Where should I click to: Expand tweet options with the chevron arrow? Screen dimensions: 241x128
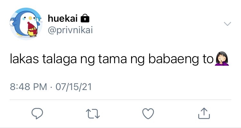click(227, 24)
